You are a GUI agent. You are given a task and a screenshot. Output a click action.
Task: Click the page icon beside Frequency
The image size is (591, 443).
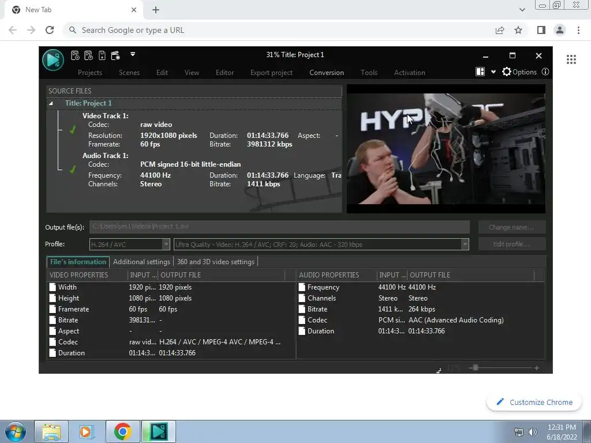pos(302,287)
